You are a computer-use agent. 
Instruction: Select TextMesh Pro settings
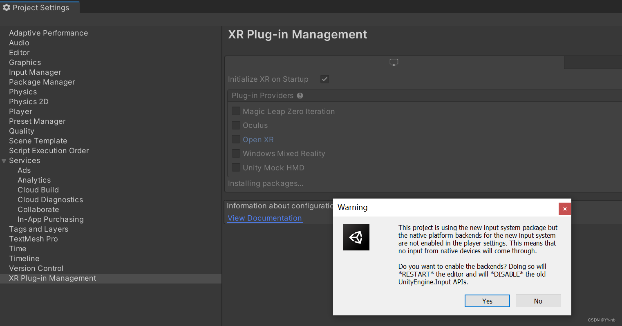click(x=34, y=239)
